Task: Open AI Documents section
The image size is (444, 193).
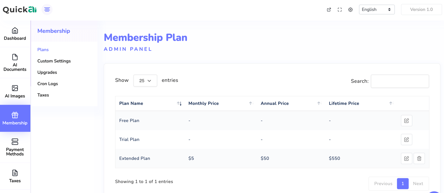Action: [x=15, y=62]
